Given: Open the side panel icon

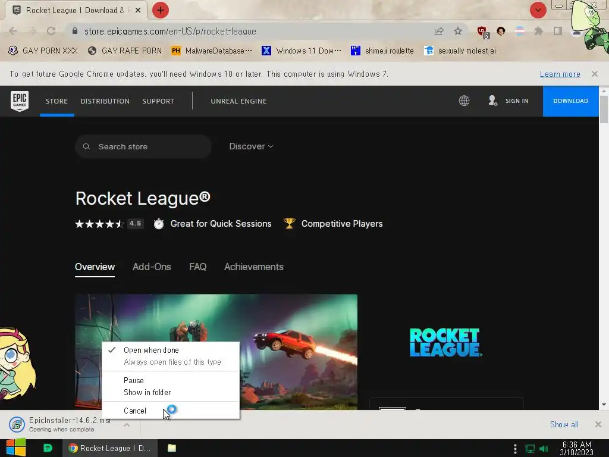Looking at the screenshot, I should pyautogui.click(x=558, y=31).
